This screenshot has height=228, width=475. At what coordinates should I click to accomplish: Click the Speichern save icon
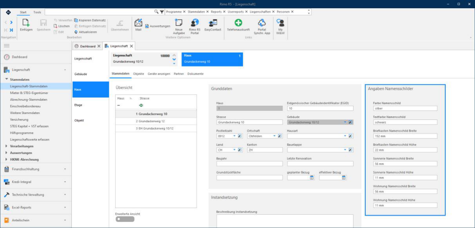point(43,23)
